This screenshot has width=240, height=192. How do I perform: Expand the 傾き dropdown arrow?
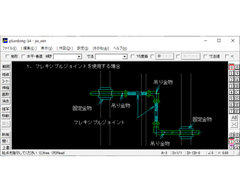tap(79, 57)
